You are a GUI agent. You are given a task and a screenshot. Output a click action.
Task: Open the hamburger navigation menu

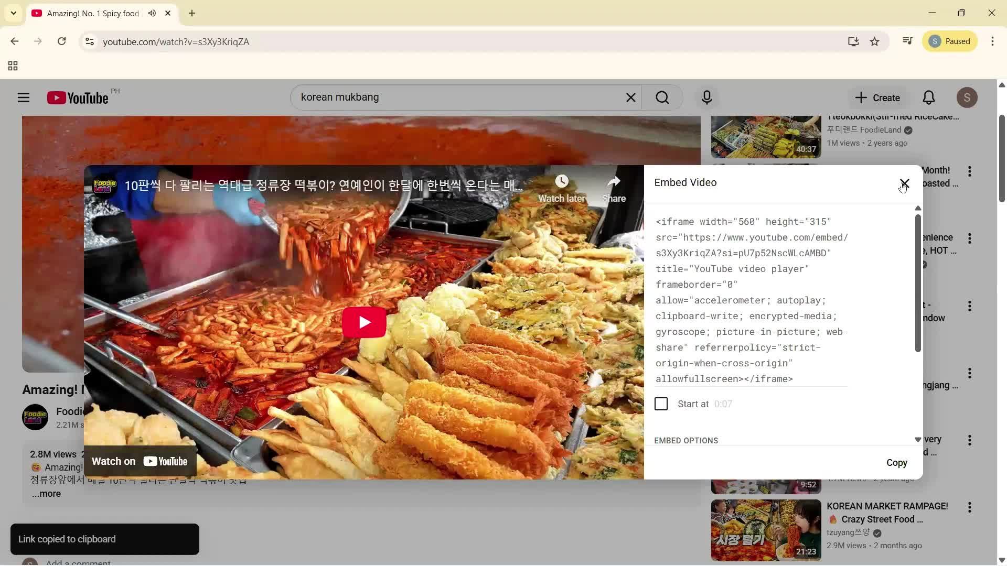tap(23, 97)
